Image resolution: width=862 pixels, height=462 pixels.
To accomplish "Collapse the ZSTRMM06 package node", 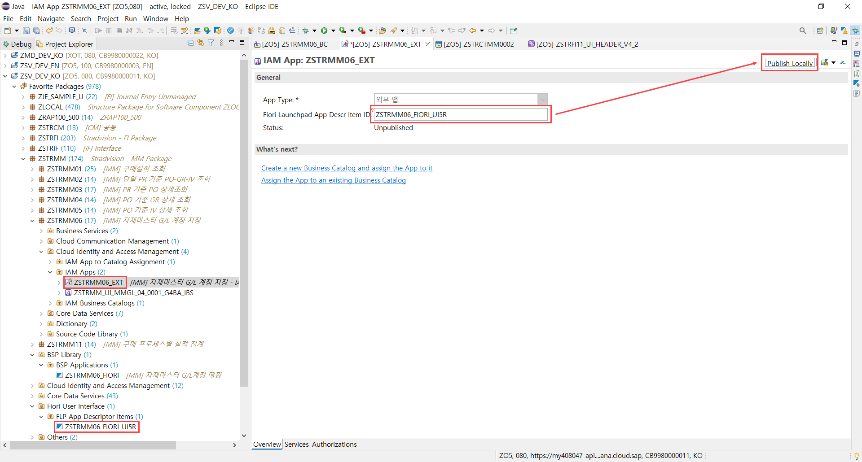I will click(x=32, y=221).
